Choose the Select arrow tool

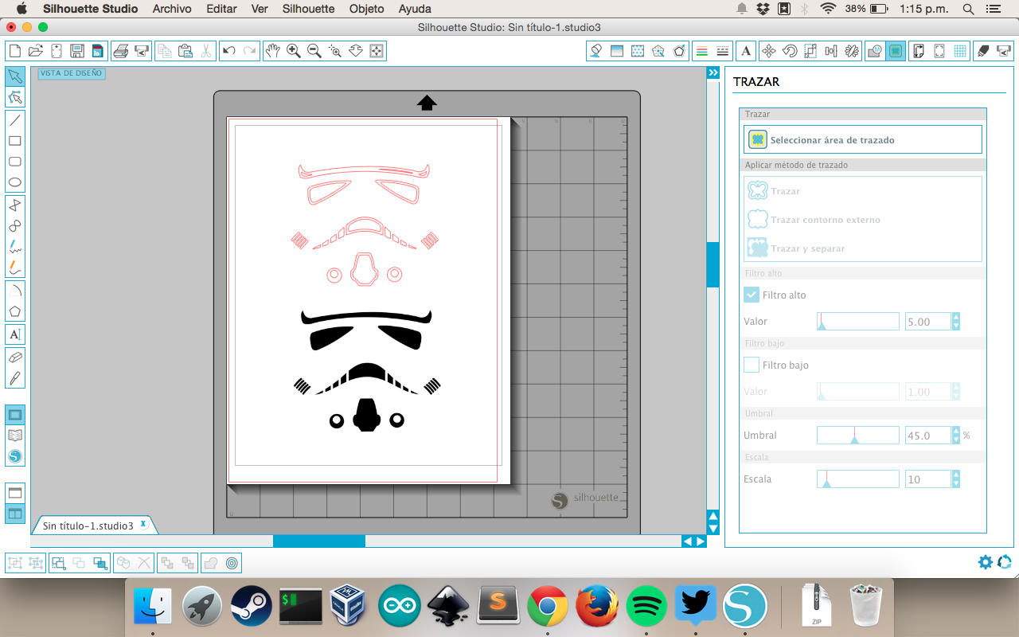click(x=15, y=76)
